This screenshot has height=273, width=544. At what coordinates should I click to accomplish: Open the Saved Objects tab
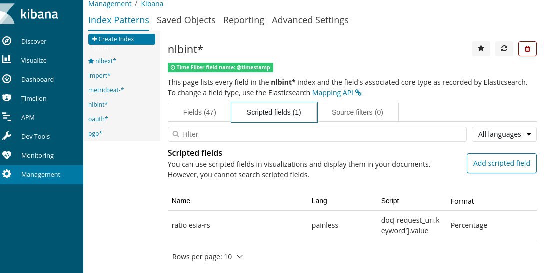click(186, 20)
